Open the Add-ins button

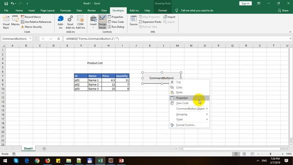pyautogui.click(x=60, y=22)
